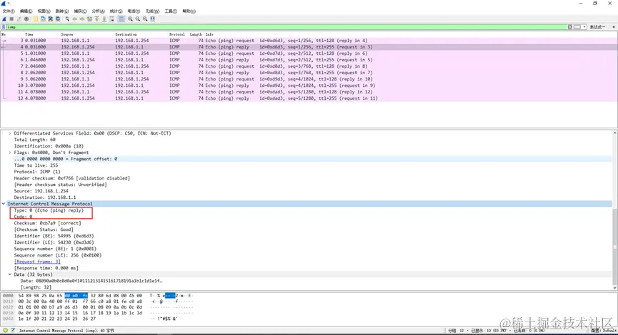This screenshot has width=618, height=335.
Task: Go back to the previous packet
Action: [74, 19]
